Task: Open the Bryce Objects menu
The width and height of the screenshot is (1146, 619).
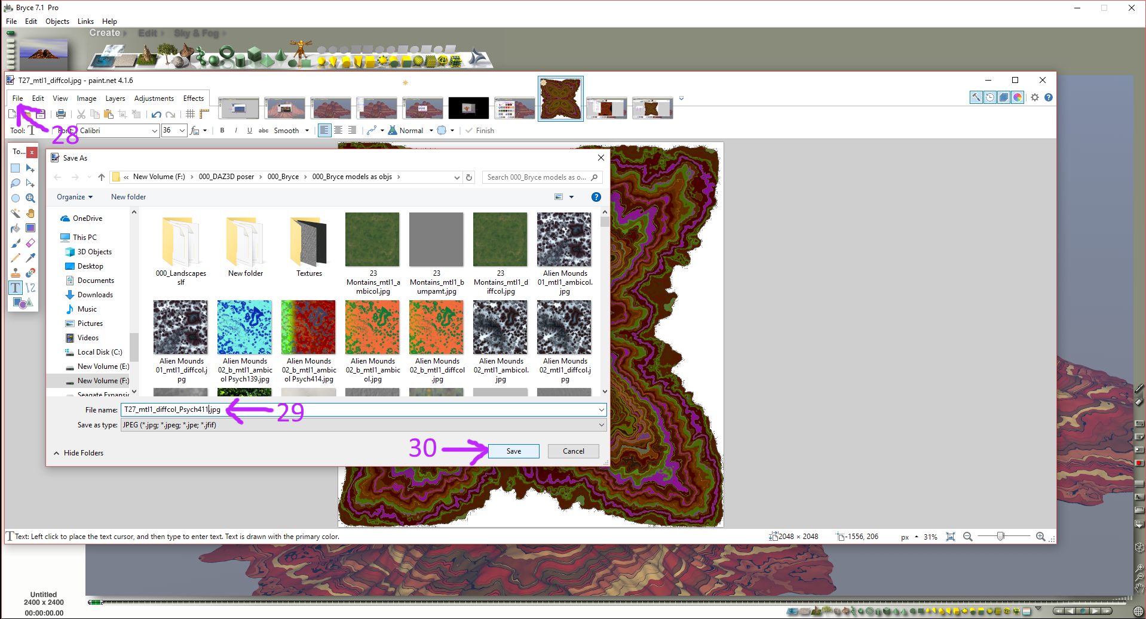Action: click(57, 21)
